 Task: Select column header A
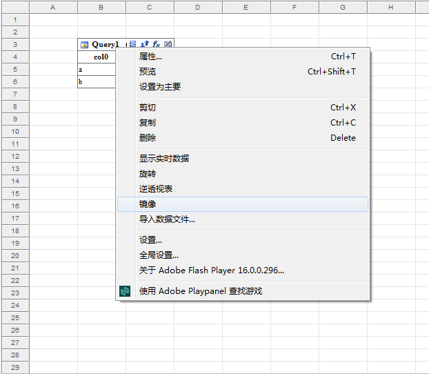click(x=53, y=8)
